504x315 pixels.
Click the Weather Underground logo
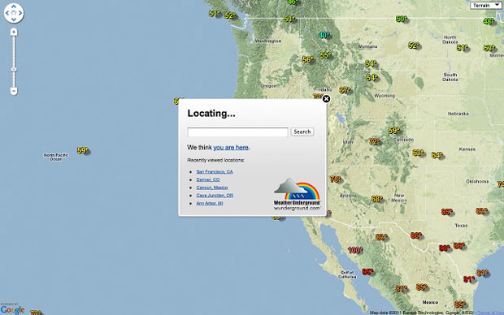pos(297,194)
